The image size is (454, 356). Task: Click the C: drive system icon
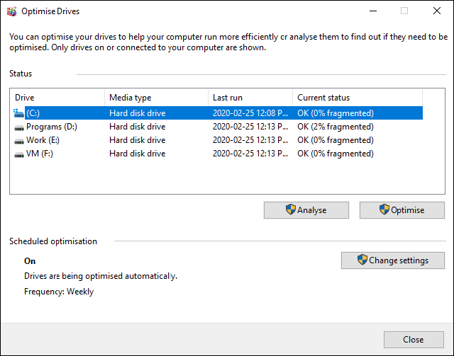click(x=19, y=113)
